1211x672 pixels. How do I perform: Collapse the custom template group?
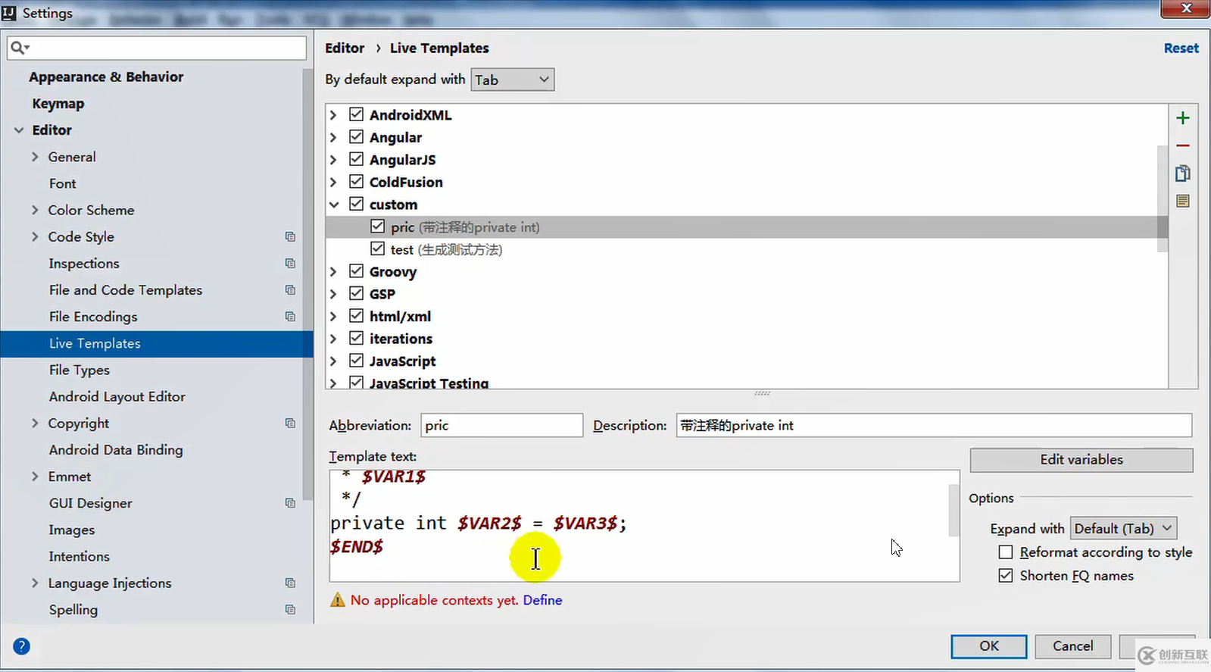(x=333, y=205)
